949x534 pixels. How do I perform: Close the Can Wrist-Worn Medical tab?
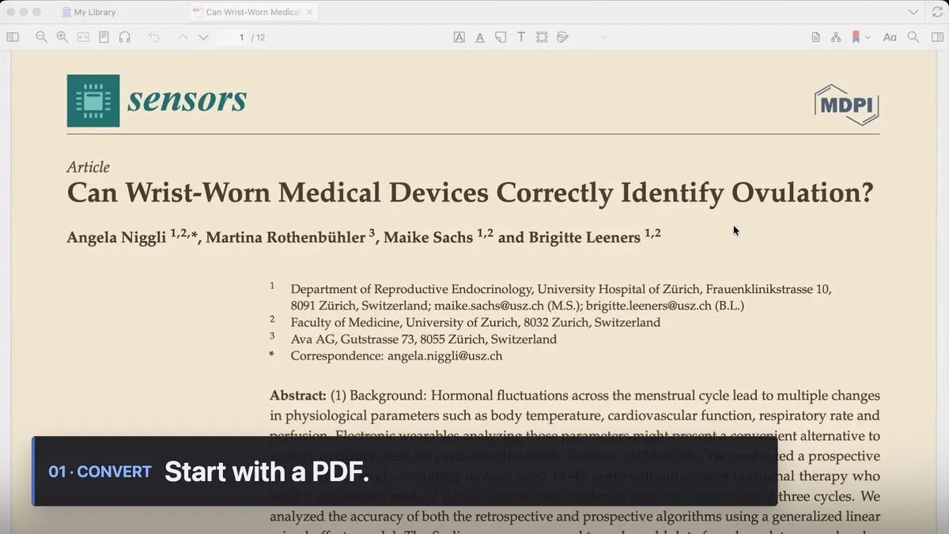pos(310,12)
